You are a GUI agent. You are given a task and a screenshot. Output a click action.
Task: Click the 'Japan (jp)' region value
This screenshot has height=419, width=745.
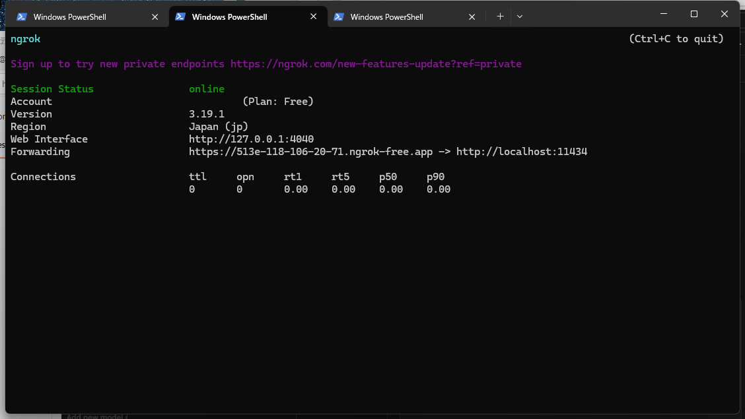pos(219,127)
